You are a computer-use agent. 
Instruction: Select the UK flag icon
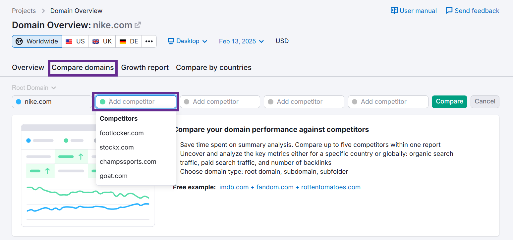click(96, 41)
